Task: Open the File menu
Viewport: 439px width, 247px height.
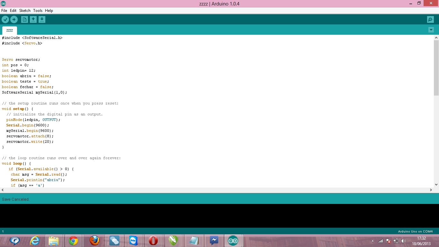Action: pyautogui.click(x=4, y=11)
